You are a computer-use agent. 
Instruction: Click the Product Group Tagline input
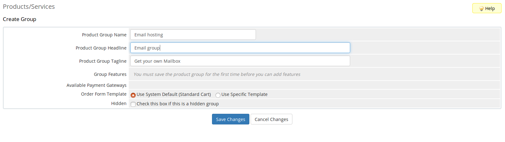click(240, 61)
